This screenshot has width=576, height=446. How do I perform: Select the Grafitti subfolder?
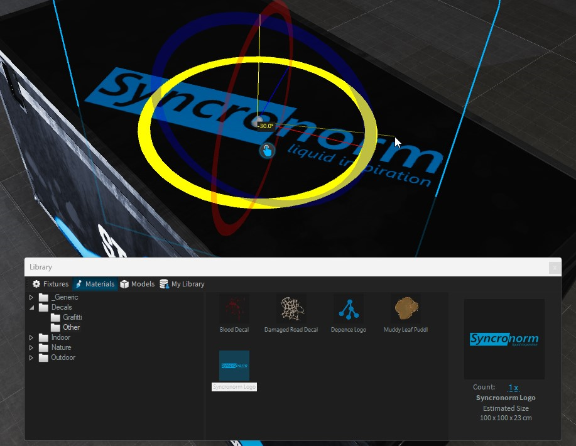72,317
